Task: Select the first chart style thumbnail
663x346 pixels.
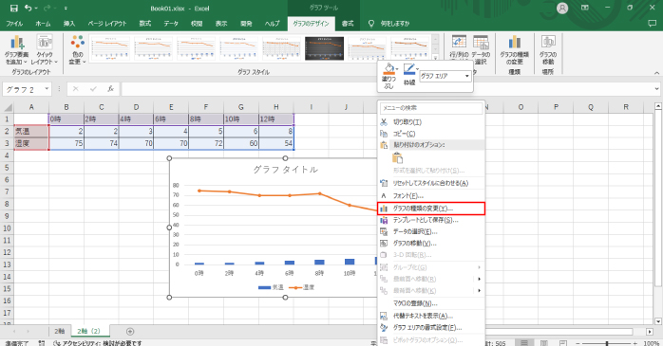Action: coord(110,48)
